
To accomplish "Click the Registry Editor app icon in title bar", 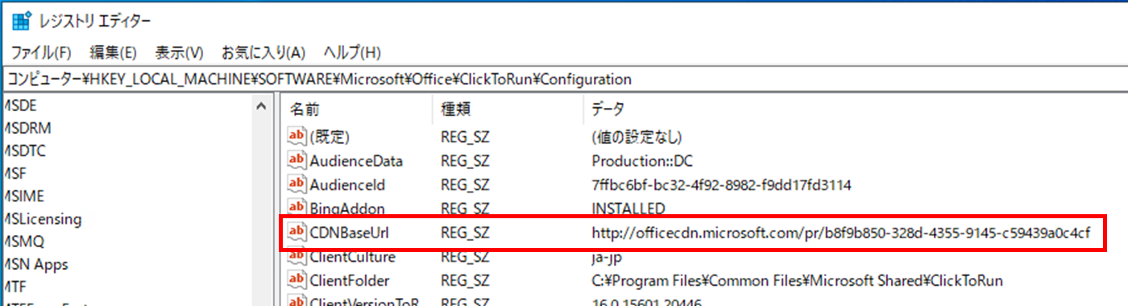I will point(22,20).
